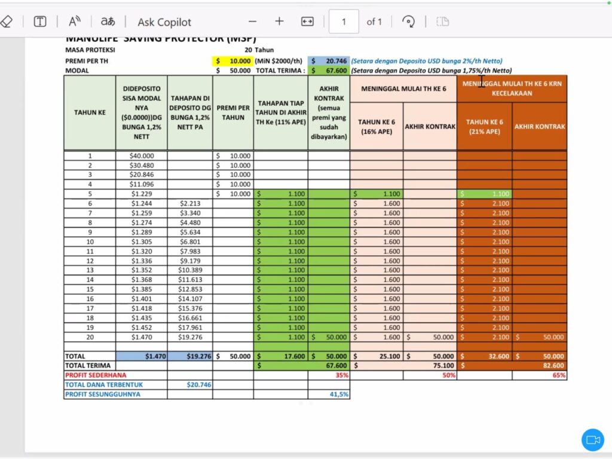Click the Page view icon

[443, 22]
